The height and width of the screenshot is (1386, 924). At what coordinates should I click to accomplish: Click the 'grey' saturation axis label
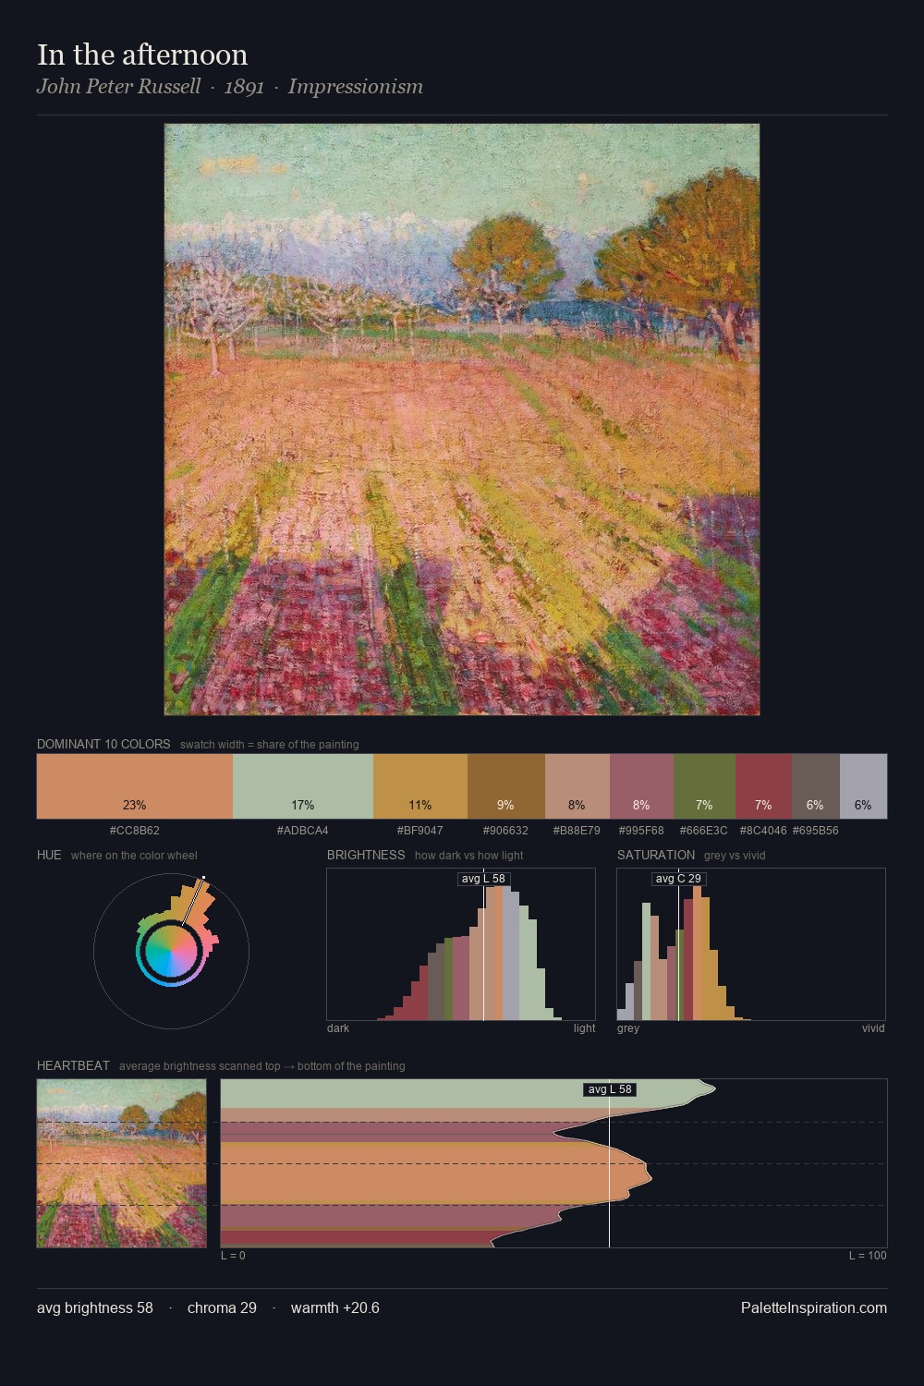(x=628, y=1028)
